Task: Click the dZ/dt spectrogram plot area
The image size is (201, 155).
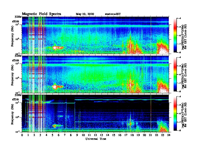Action: 95,113
